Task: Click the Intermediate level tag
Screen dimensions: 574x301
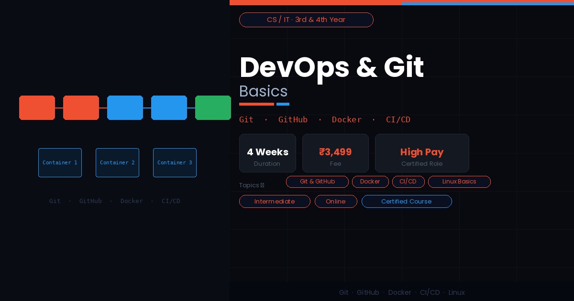Action: click(275, 201)
